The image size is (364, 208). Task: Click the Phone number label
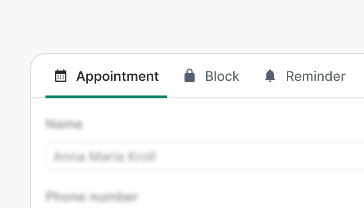click(x=92, y=196)
